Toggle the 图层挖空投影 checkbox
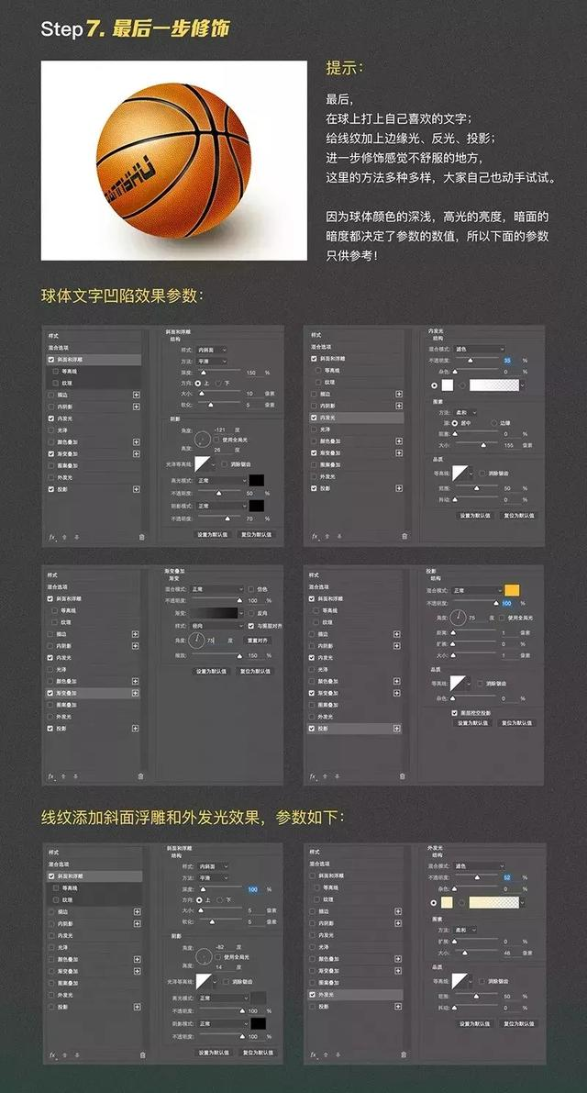Screen dimensions: 587x1093 pyautogui.click(x=454, y=713)
